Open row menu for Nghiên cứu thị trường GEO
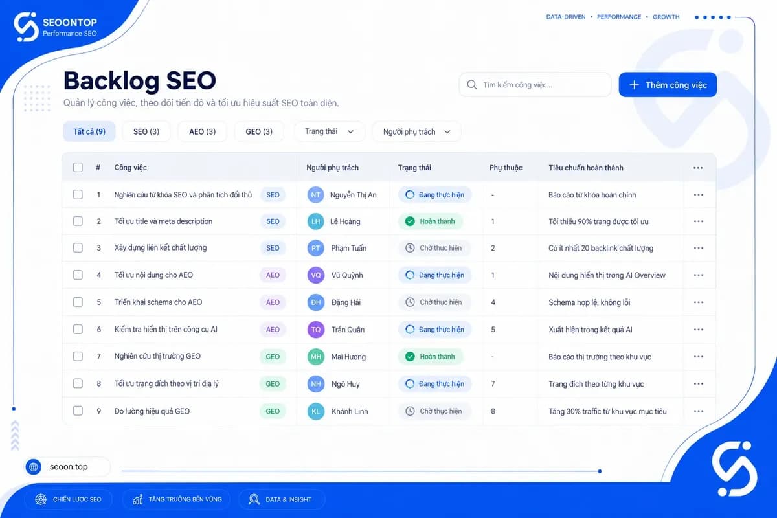 [x=698, y=357]
